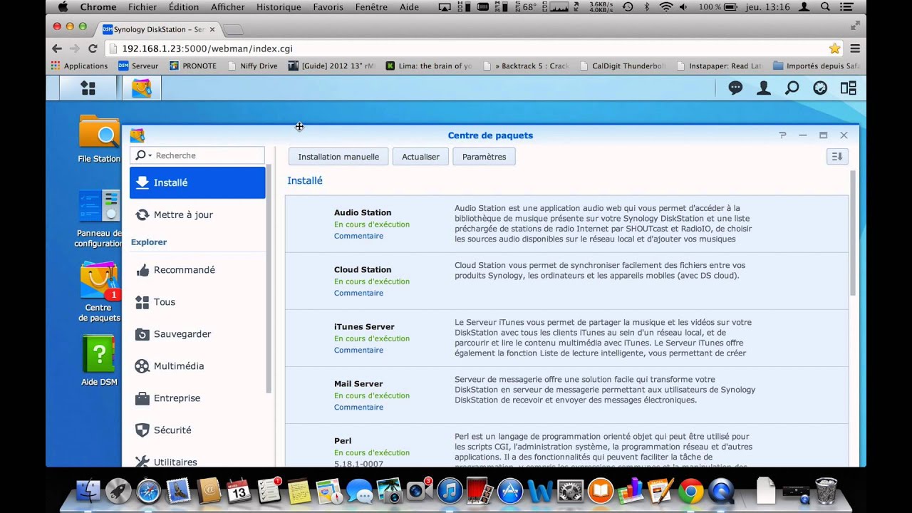This screenshot has height=513, width=912.
Task: Open the DSM resource monitor gauge icon
Action: pos(820,88)
